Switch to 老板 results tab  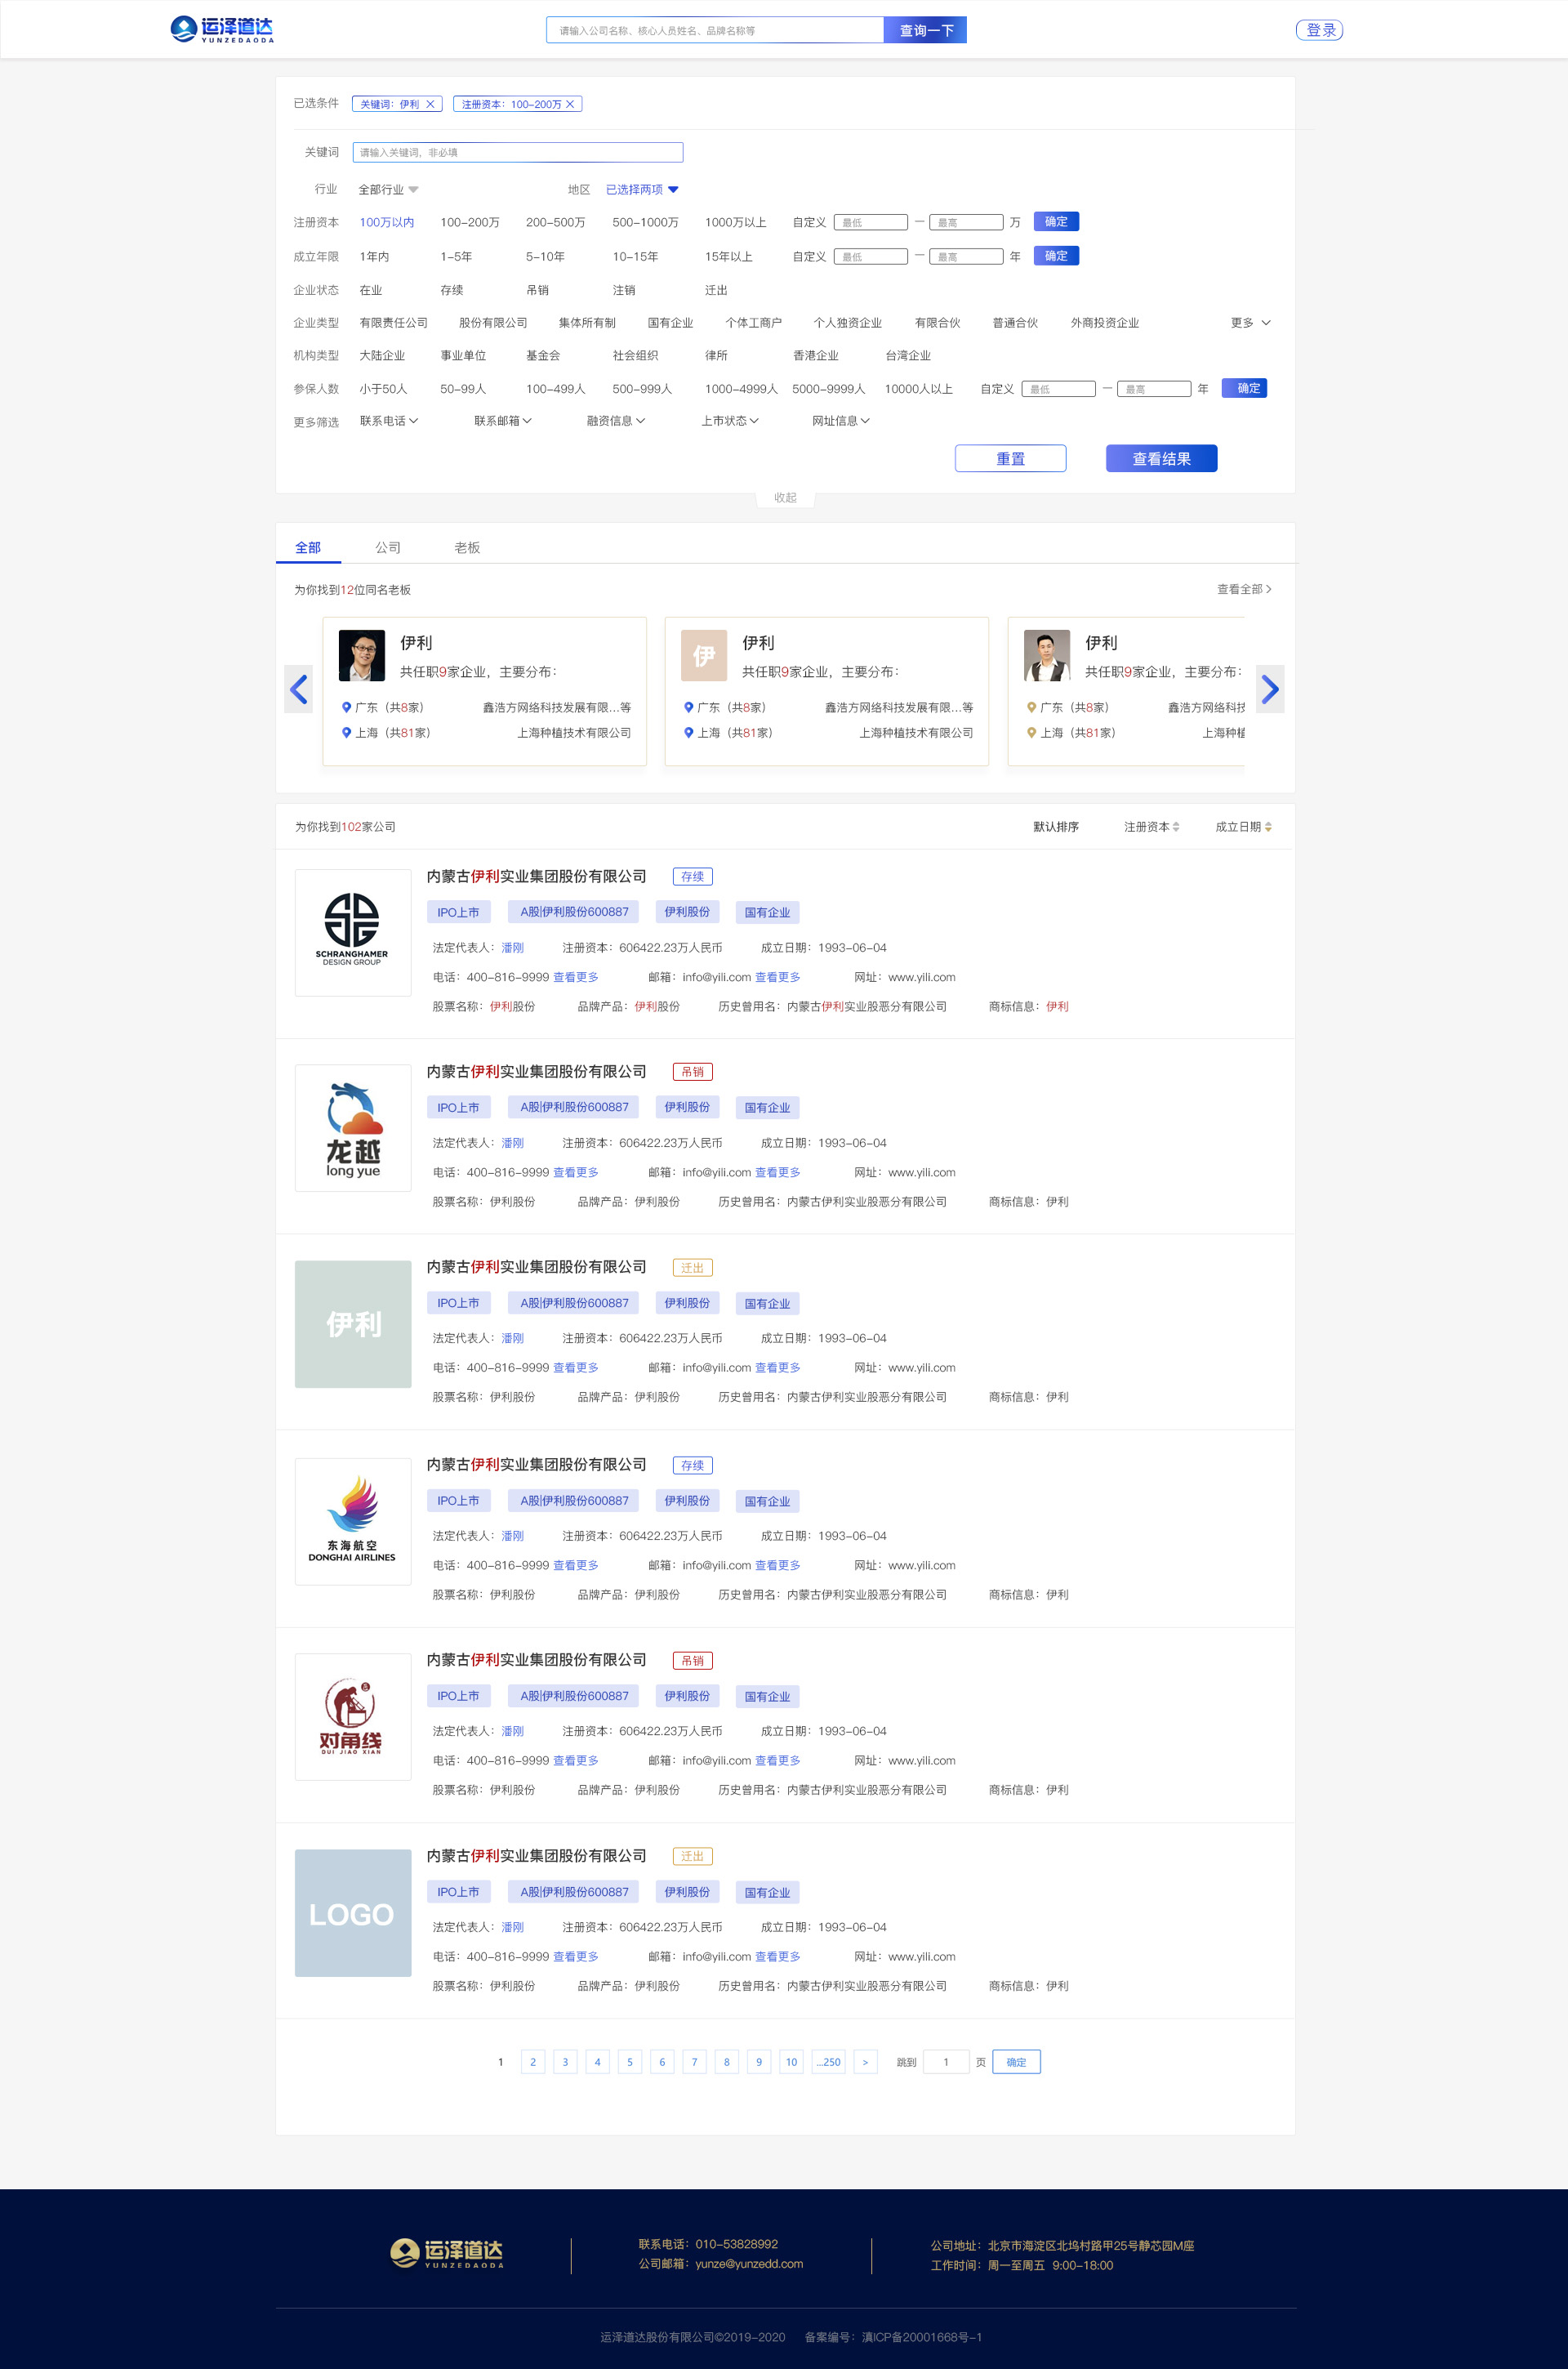click(467, 547)
